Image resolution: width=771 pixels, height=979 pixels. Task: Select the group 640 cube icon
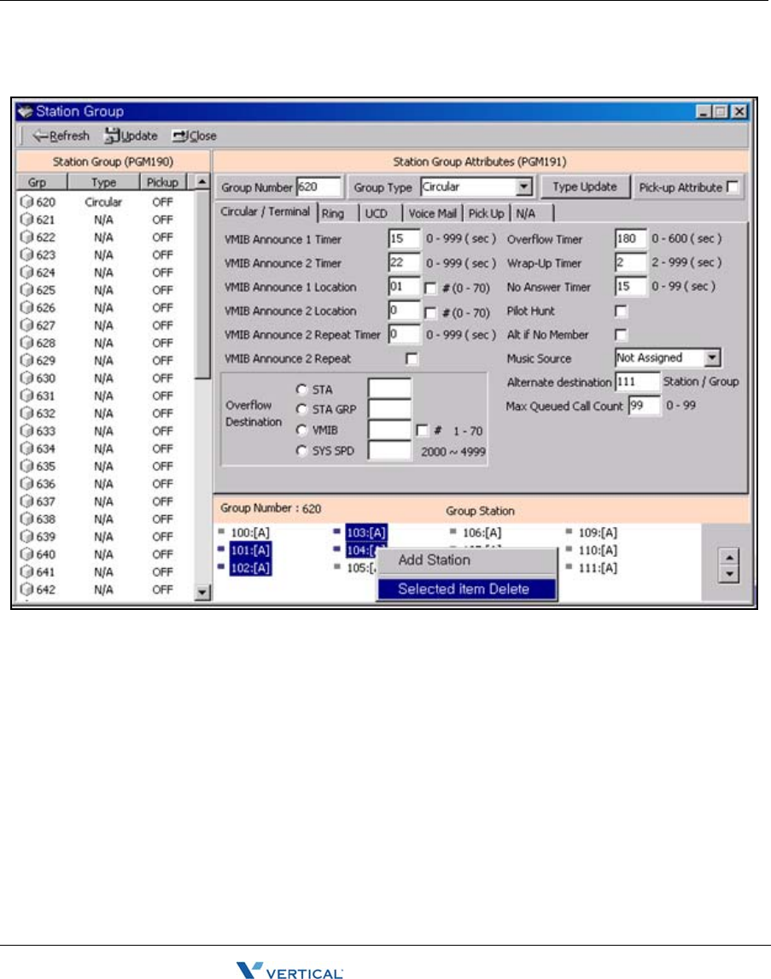(x=26, y=554)
